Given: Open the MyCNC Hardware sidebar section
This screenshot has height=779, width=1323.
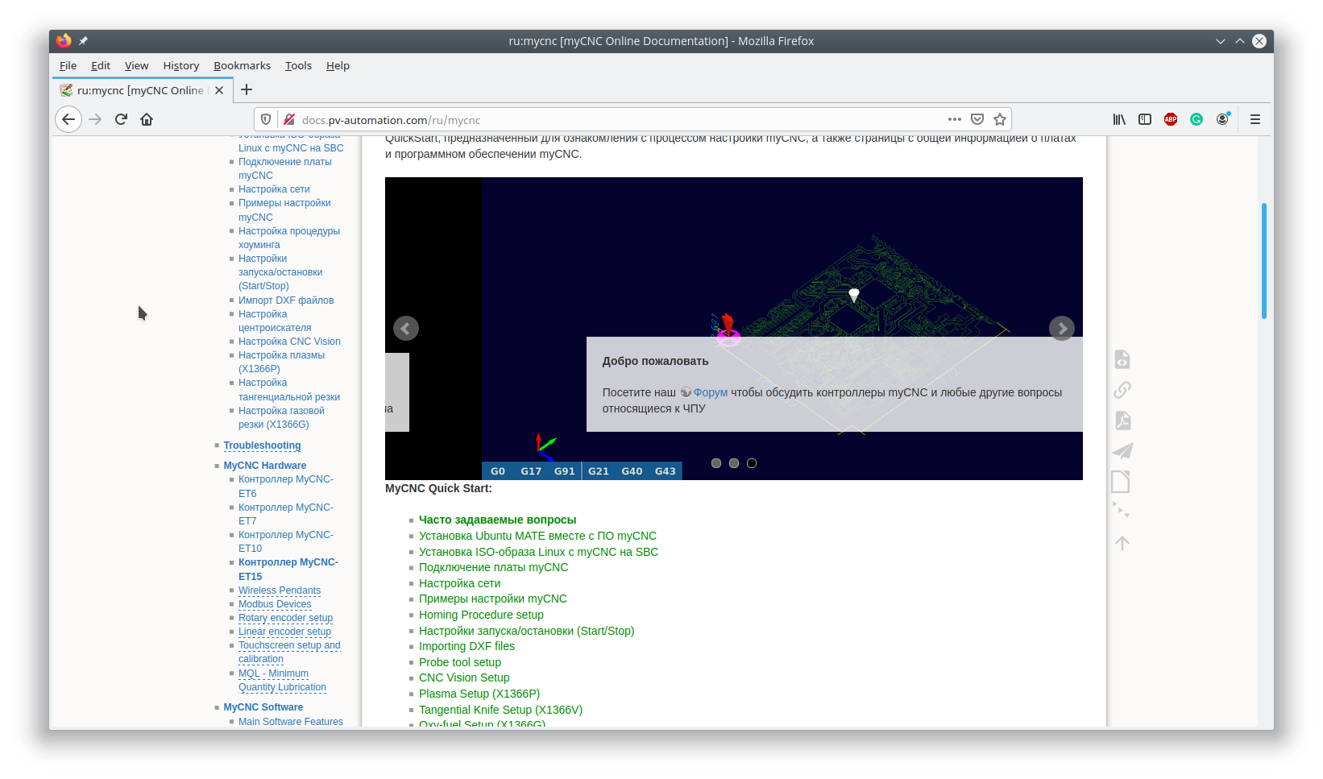Looking at the screenshot, I should point(264,466).
